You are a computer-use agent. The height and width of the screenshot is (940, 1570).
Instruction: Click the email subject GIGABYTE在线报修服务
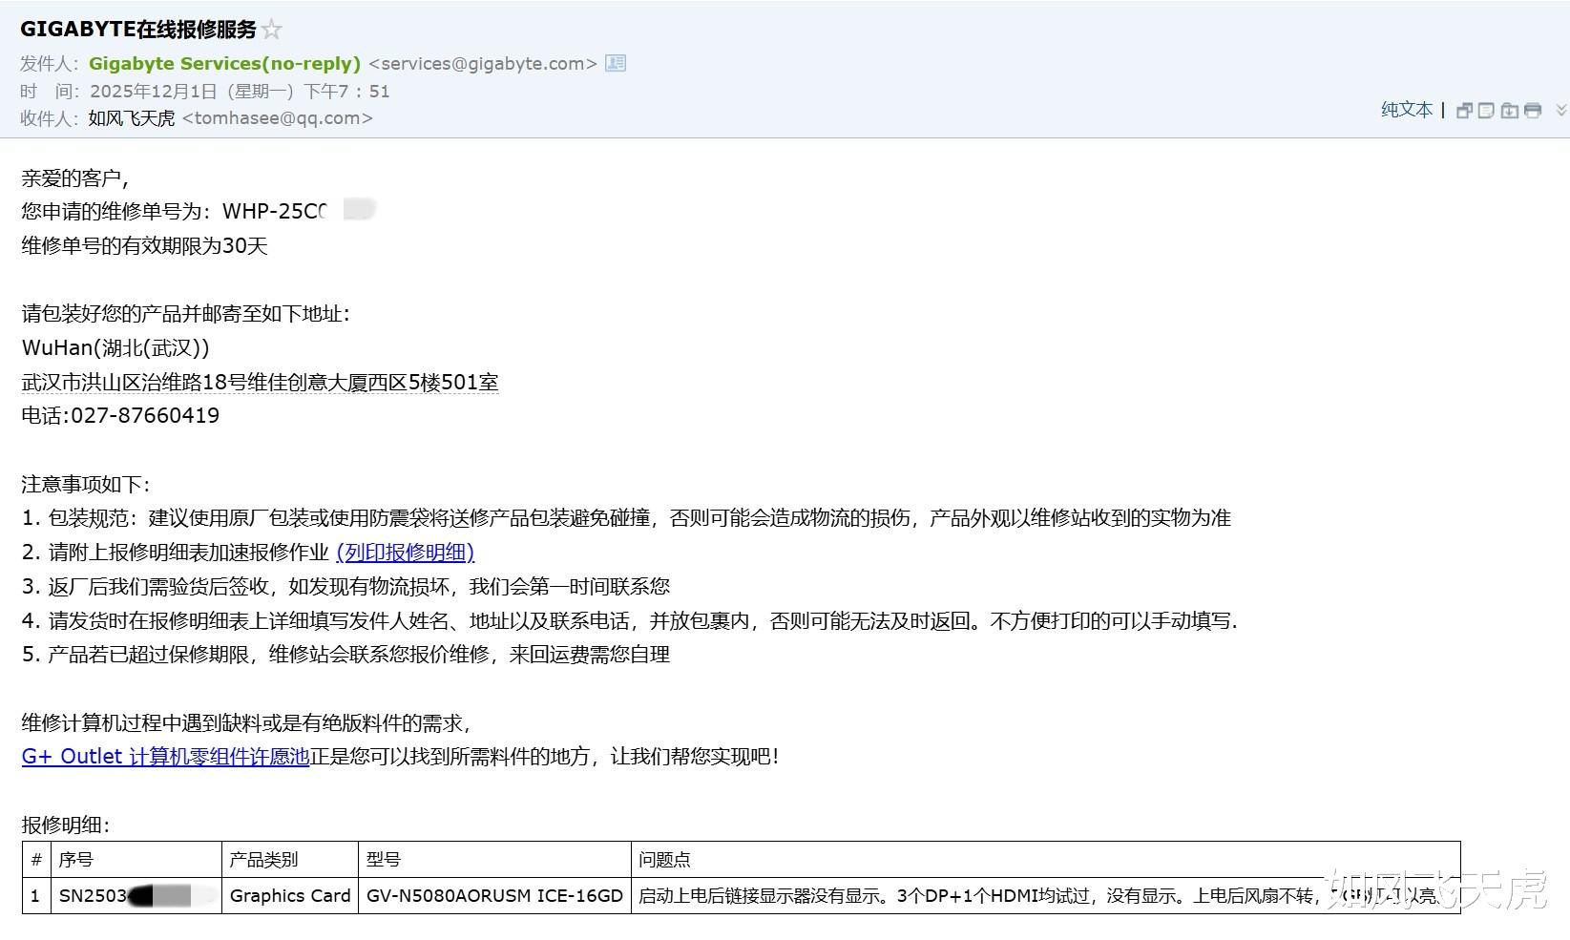coord(138,30)
